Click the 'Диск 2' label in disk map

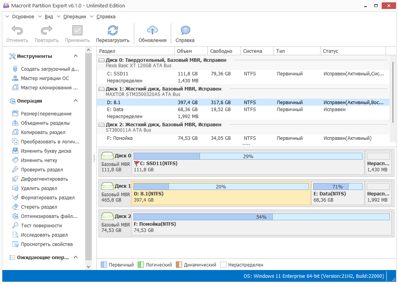pos(123,216)
